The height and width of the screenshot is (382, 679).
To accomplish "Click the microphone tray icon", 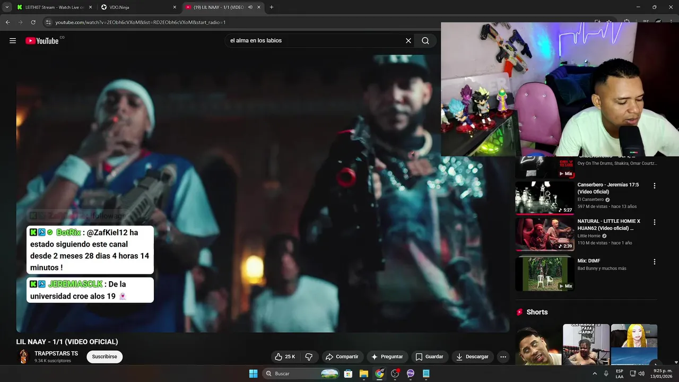I will tap(606, 374).
